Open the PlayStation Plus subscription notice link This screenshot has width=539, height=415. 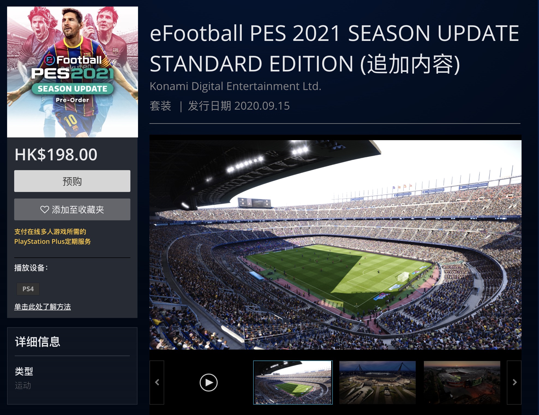pos(52,236)
